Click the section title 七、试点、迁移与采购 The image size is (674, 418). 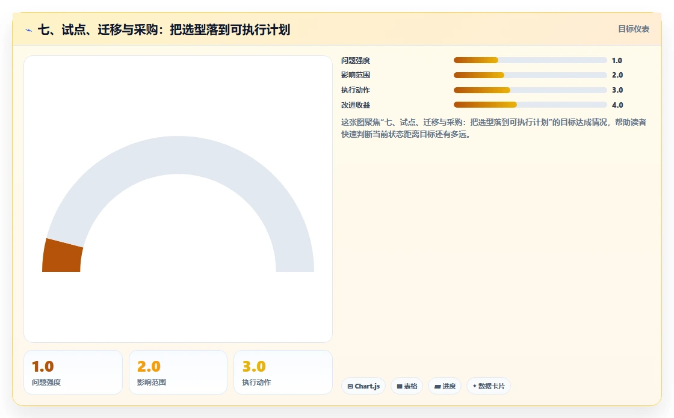[x=164, y=29]
